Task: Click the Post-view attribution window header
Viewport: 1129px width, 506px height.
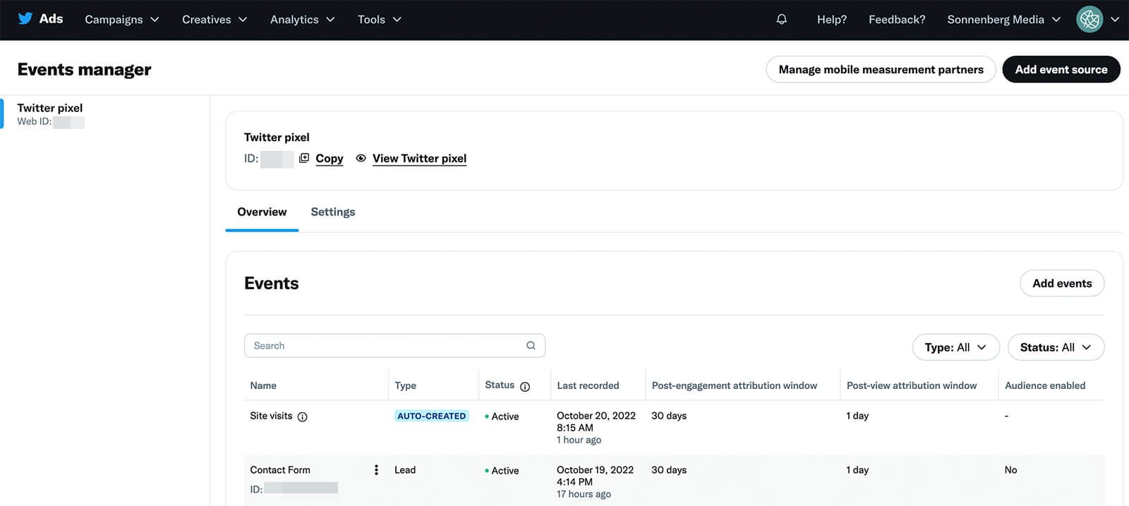Action: 912,385
